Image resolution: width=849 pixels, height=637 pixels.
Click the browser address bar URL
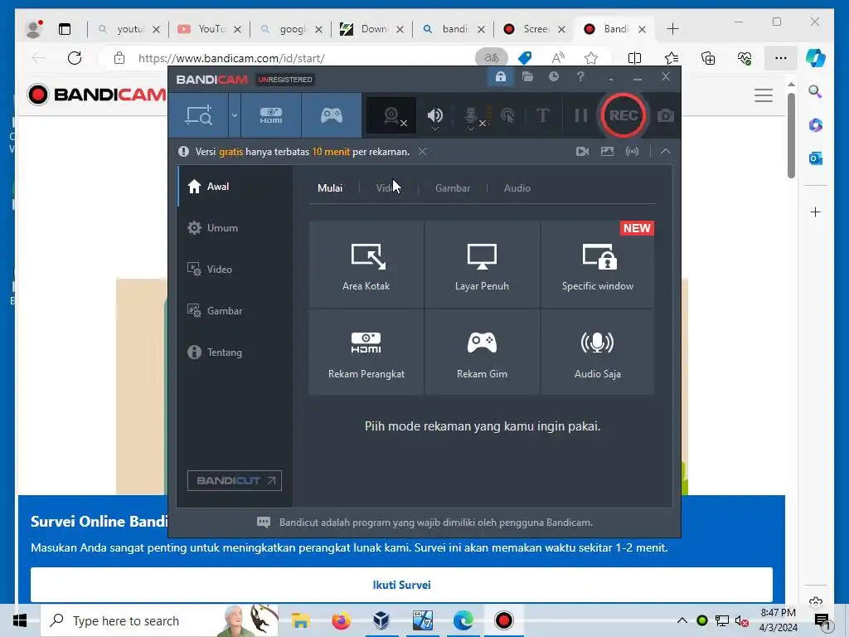[231, 58]
